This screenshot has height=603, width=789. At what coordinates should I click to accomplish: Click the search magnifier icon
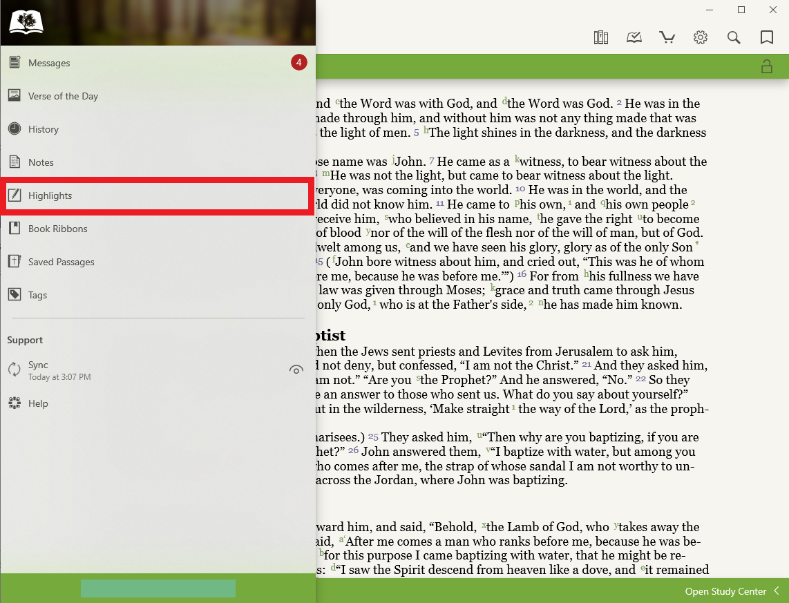pos(734,37)
